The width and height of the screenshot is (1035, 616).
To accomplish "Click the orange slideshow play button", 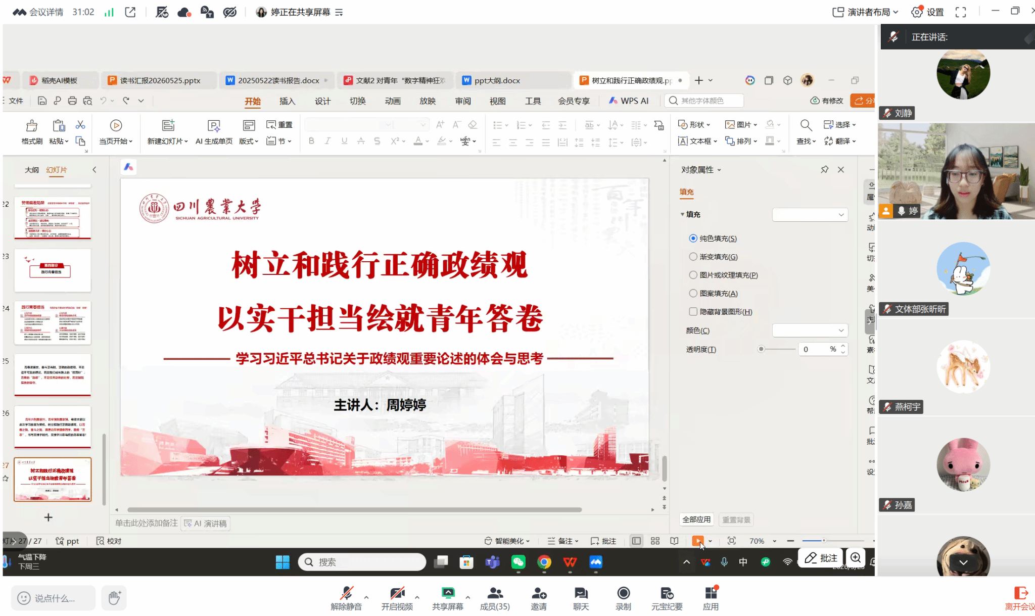I will pyautogui.click(x=697, y=541).
